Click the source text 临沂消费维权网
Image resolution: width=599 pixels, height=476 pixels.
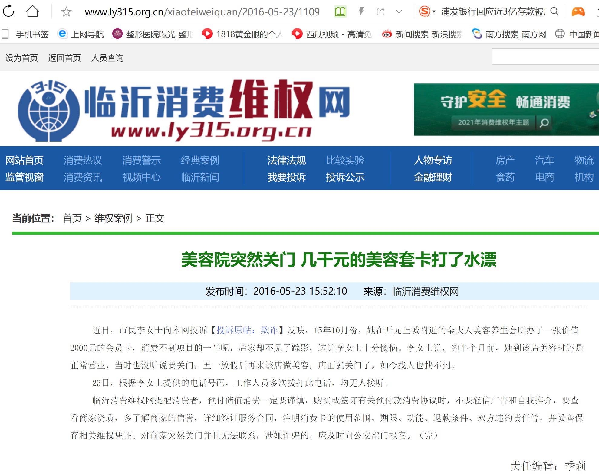click(x=425, y=291)
